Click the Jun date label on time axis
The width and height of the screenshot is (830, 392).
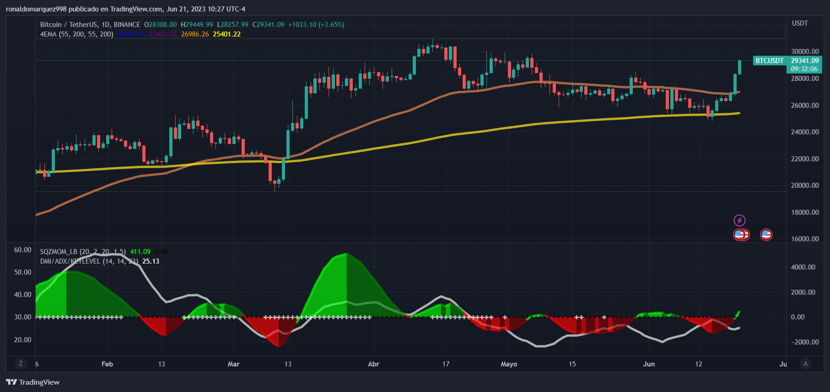[649, 364]
